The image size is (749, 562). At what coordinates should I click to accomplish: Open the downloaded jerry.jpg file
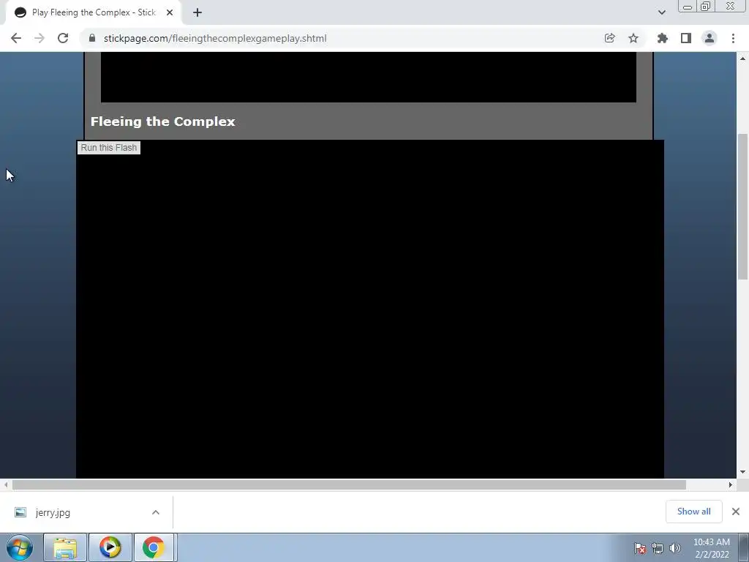point(53,512)
